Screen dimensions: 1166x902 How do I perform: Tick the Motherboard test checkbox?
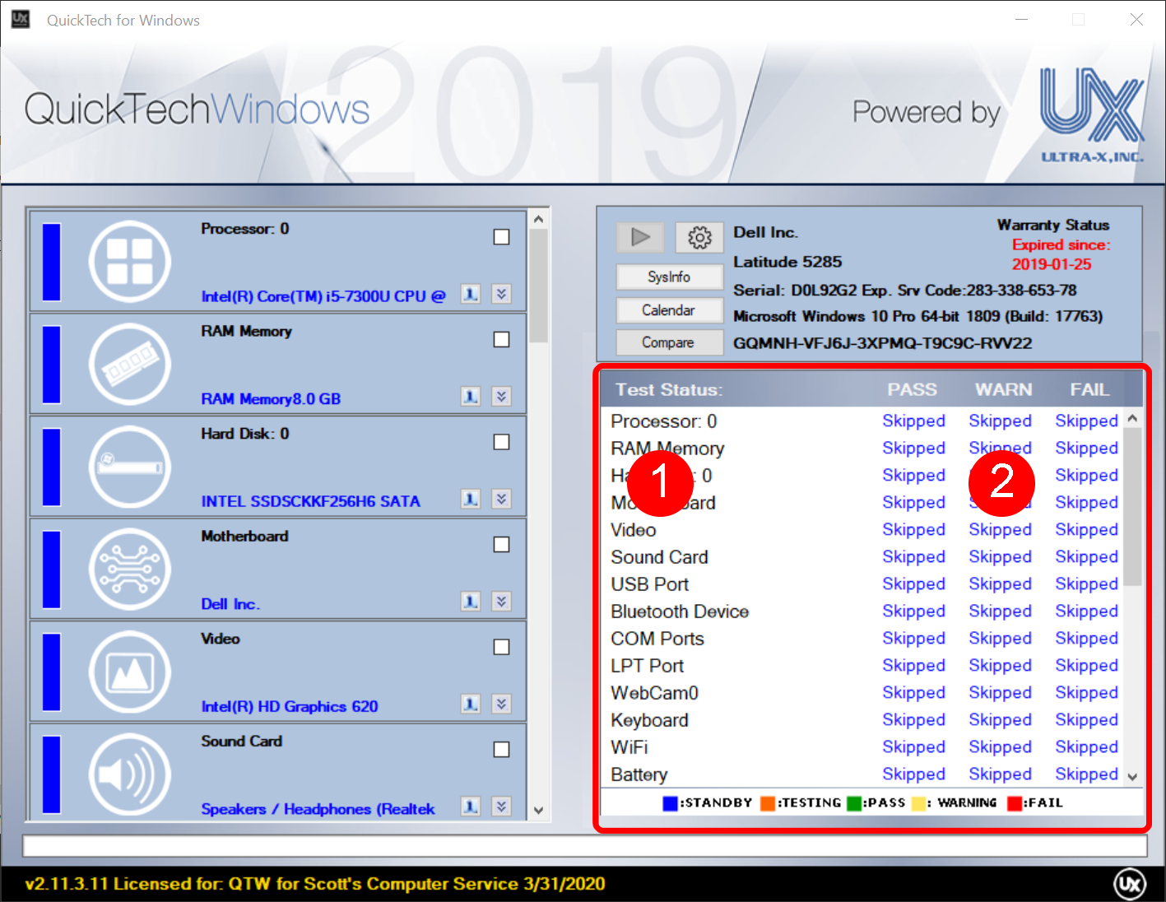[501, 544]
